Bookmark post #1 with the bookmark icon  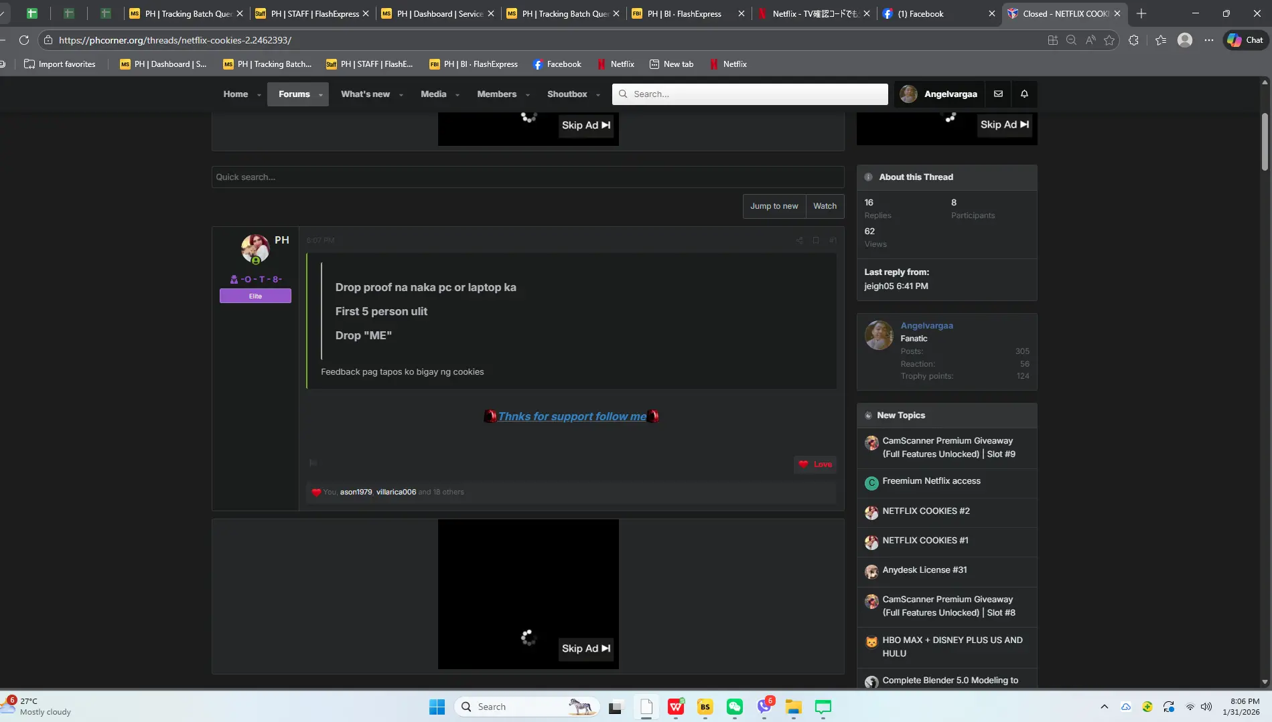click(816, 240)
